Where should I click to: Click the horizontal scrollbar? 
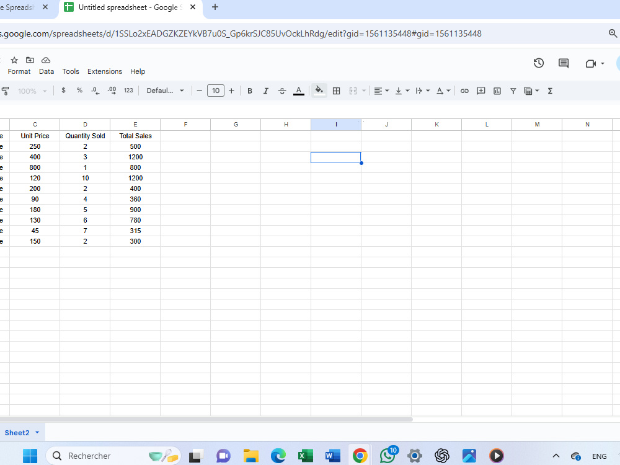[206, 419]
